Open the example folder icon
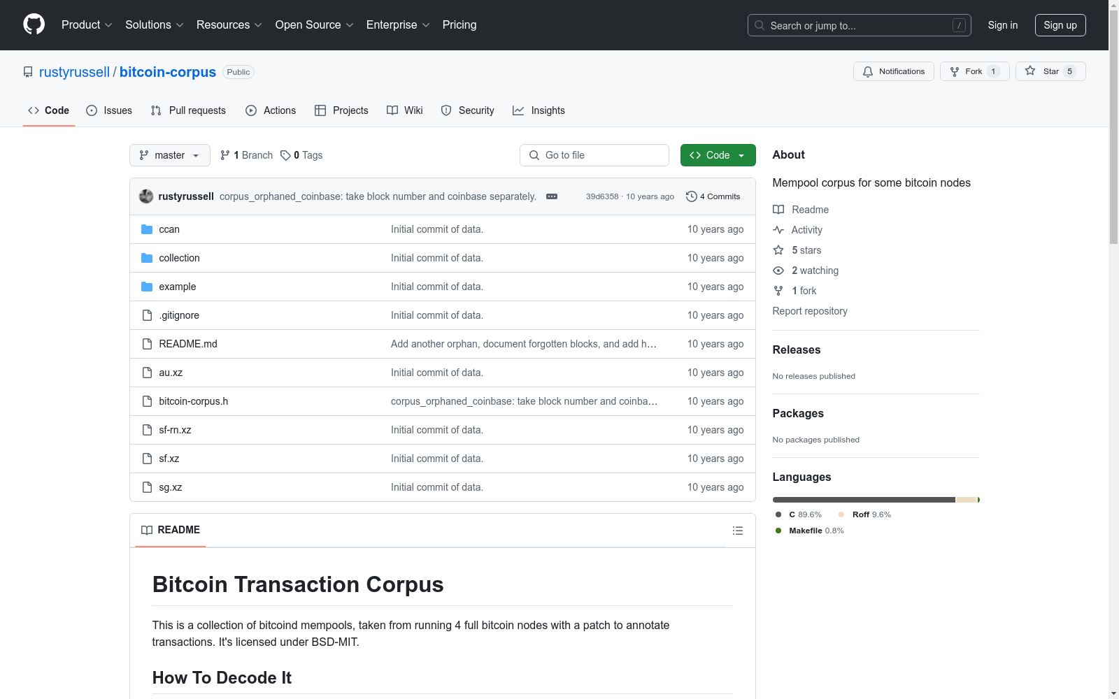The width and height of the screenshot is (1119, 699). [147, 287]
